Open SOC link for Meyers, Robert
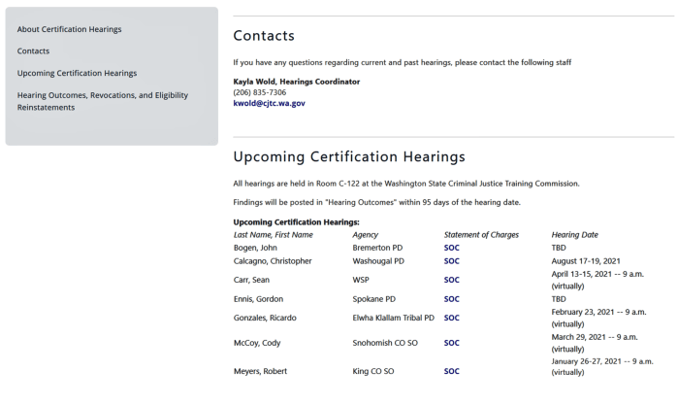This screenshot has height=405, width=678. [x=451, y=371]
